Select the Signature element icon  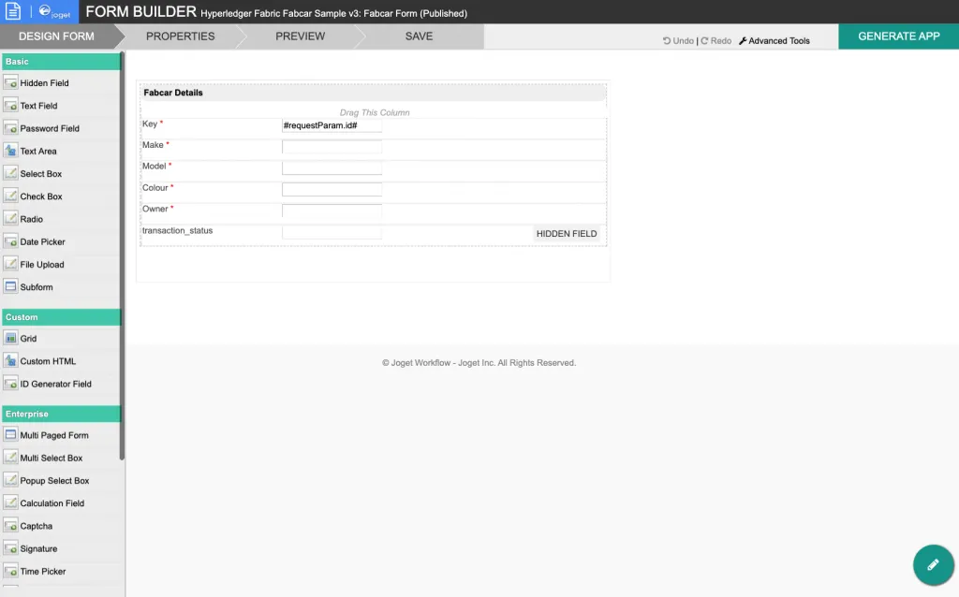(10, 548)
